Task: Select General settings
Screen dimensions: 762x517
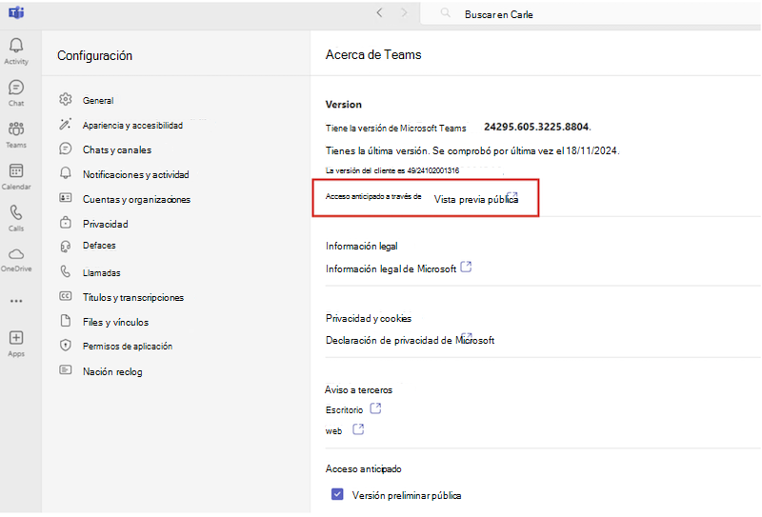Action: [98, 100]
